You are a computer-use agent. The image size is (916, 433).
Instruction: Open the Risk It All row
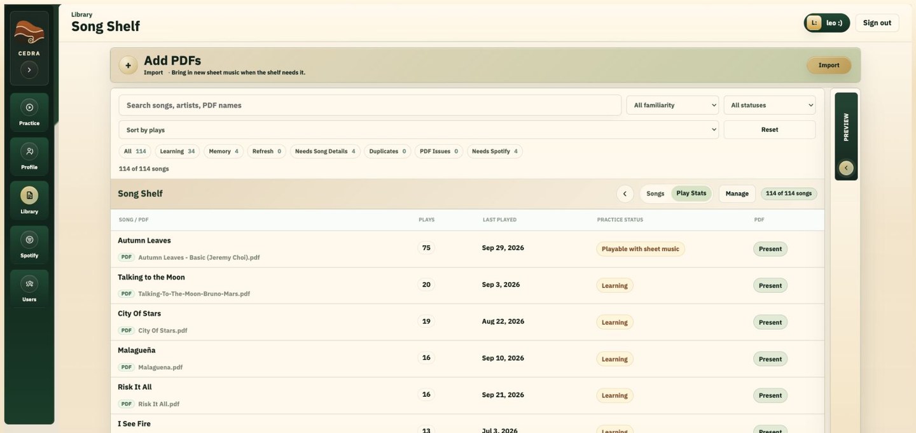[x=468, y=395]
